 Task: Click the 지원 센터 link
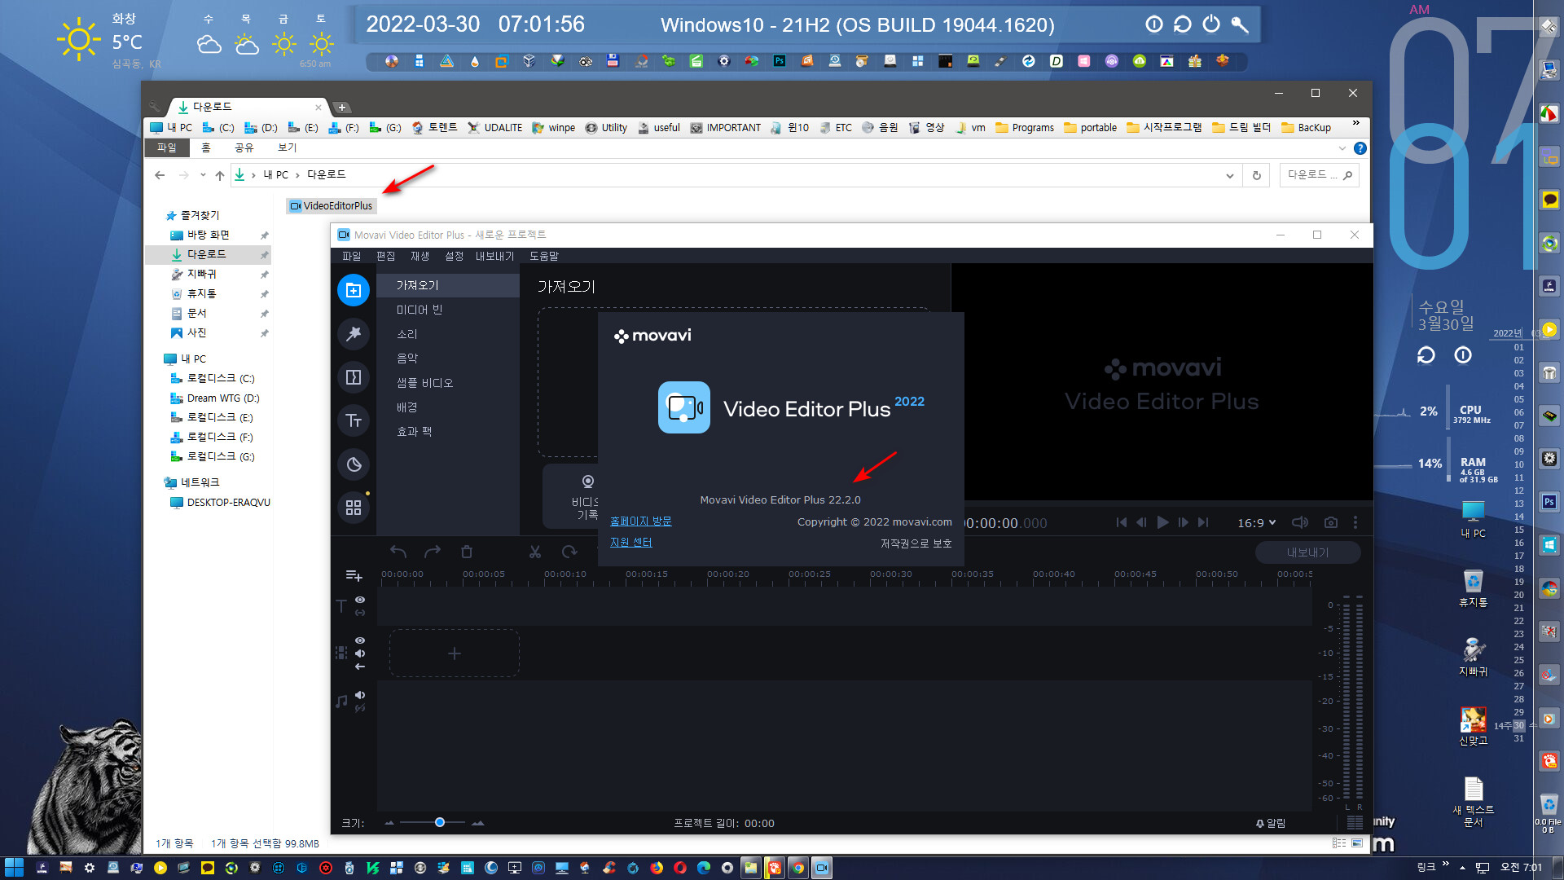point(631,543)
